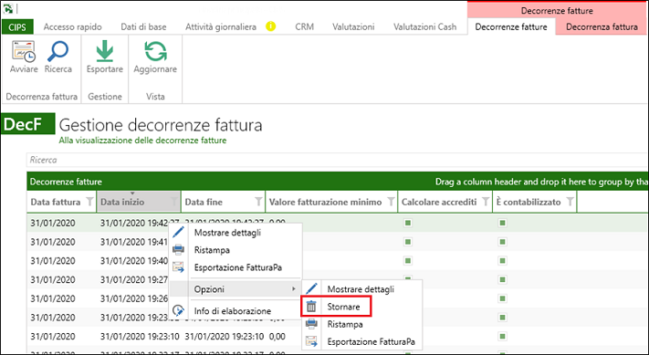Screen dimensions: 649x355
Task: Open the filter for Data fine column
Action: point(258,202)
